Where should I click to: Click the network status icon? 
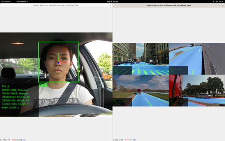(x=213, y=2)
